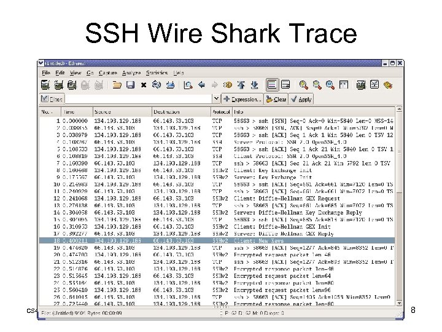Select packet 25 Encrypted request Len=96
The width and height of the screenshot is (442, 332).
point(217,290)
